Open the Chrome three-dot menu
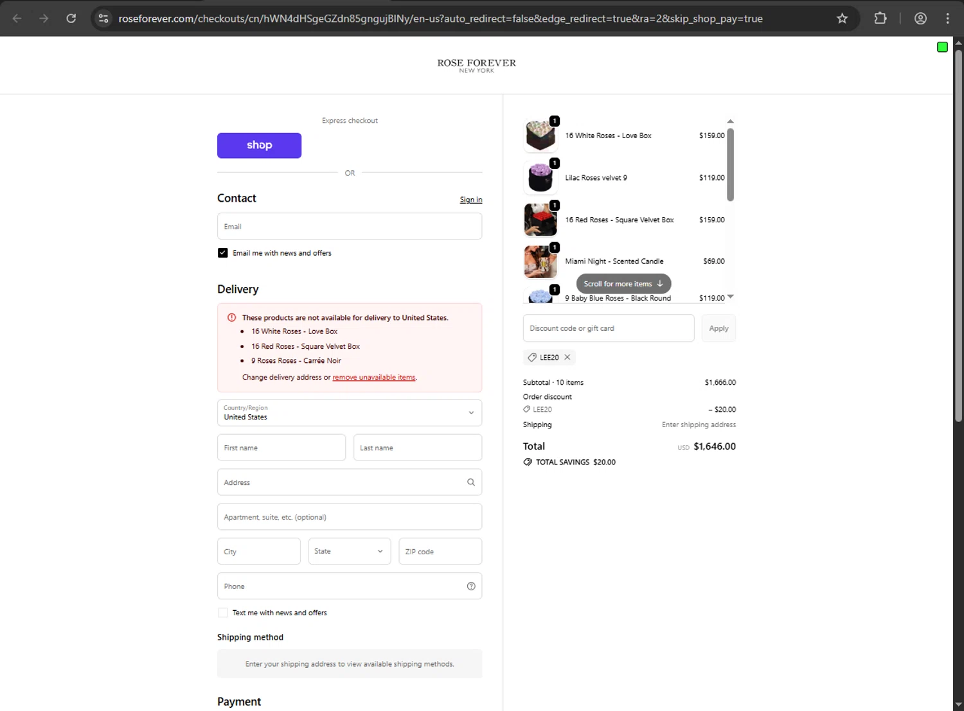The width and height of the screenshot is (964, 711). [x=947, y=19]
